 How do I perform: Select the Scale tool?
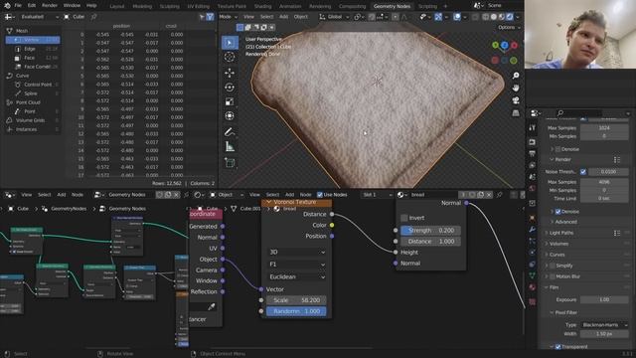230,101
